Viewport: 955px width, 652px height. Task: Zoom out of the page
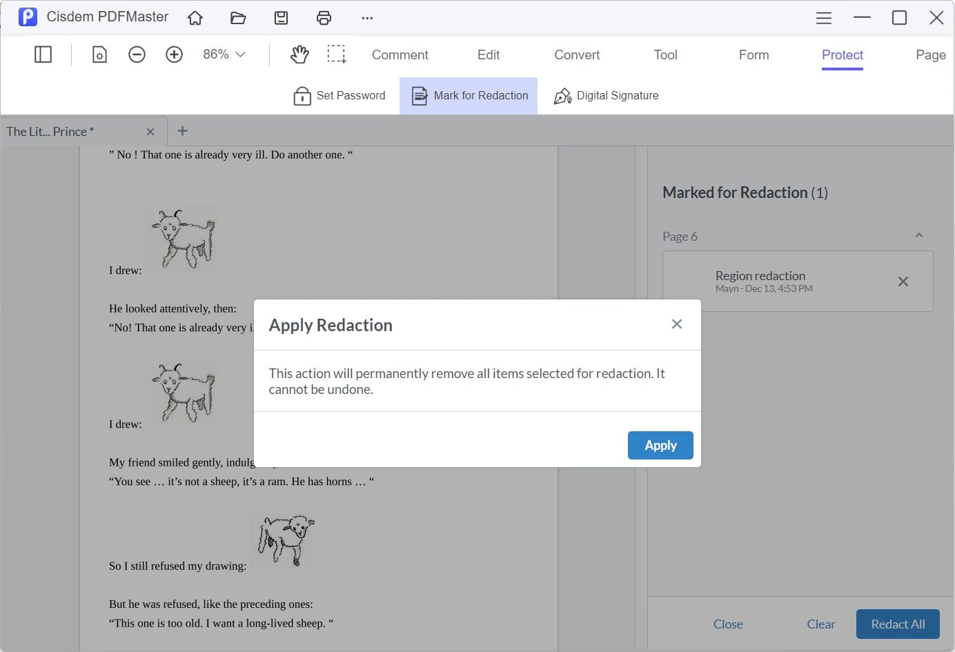(x=137, y=54)
